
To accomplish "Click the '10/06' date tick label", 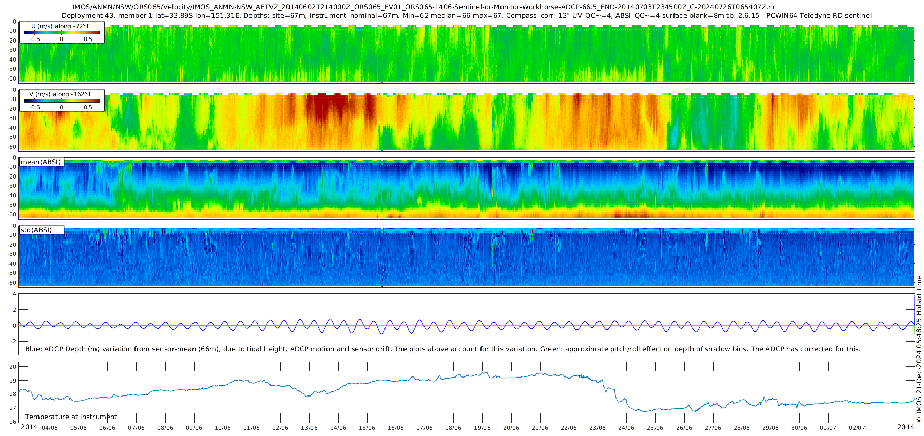I will (223, 428).
